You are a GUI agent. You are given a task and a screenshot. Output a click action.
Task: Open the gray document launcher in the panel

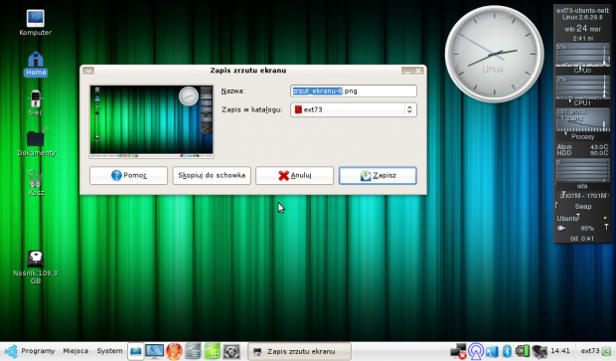pyautogui.click(x=193, y=351)
